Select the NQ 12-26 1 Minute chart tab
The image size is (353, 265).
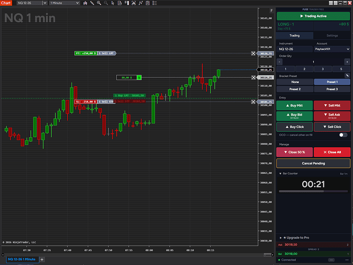point(22,259)
